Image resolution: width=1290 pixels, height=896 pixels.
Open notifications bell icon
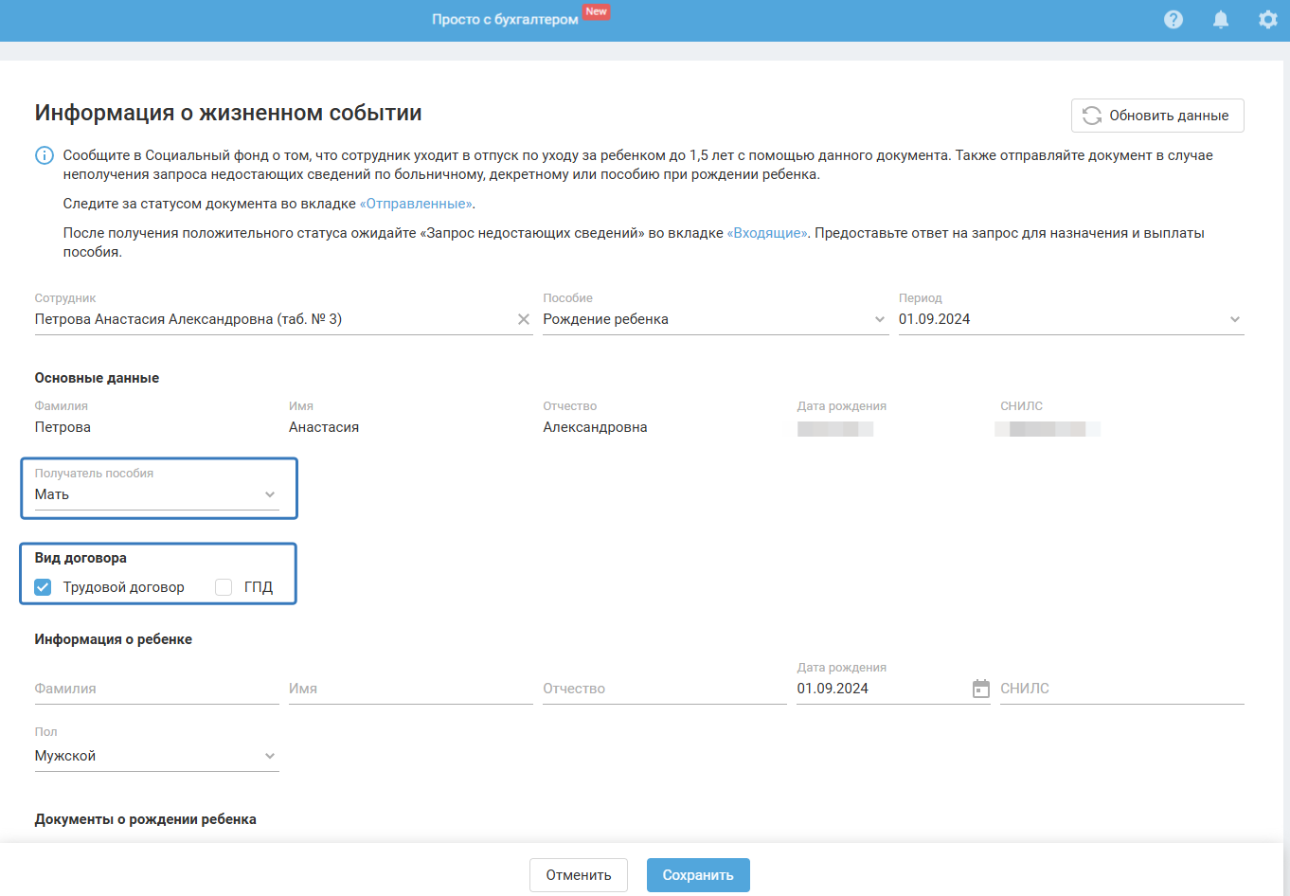(1221, 19)
